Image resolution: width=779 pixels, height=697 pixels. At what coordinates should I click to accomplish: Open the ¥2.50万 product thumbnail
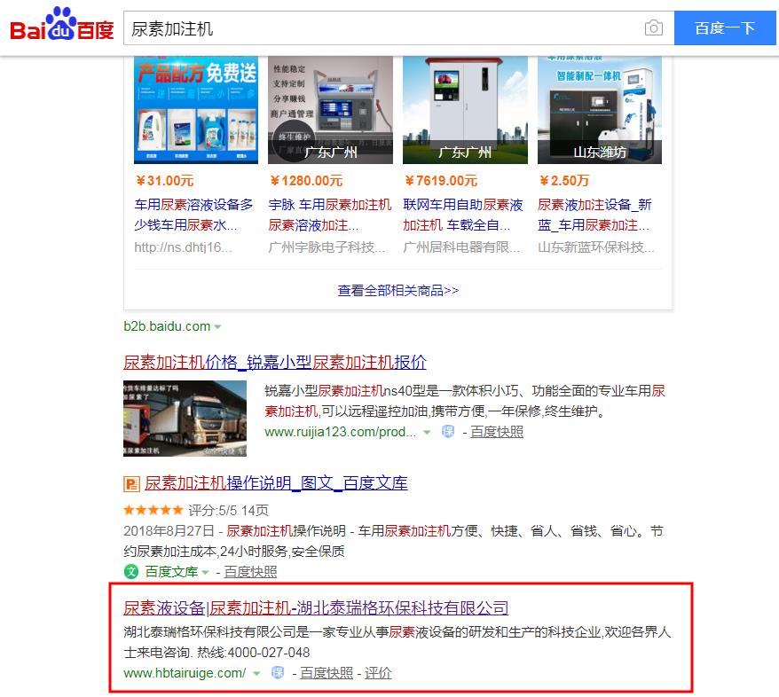point(600,110)
